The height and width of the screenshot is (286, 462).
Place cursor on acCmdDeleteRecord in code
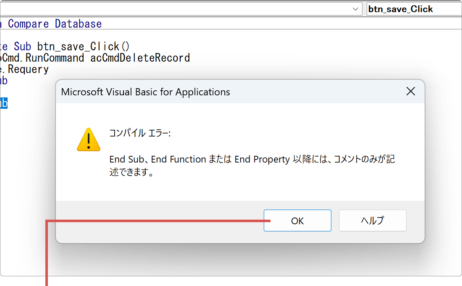click(140, 58)
